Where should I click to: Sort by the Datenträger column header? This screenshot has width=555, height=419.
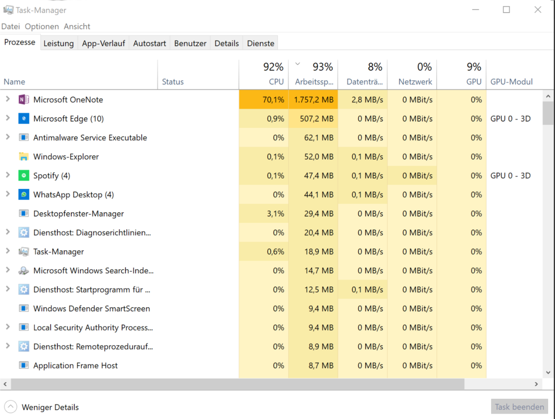coord(363,74)
